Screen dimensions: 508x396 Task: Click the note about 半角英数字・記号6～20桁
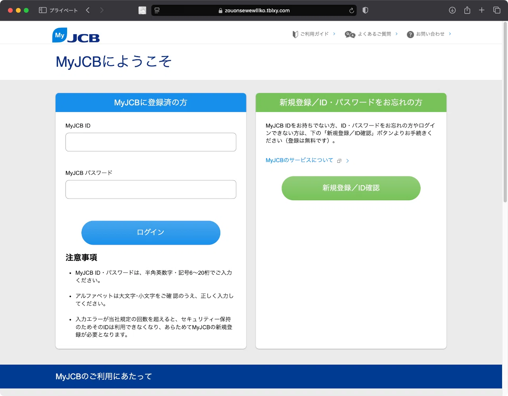154,276
